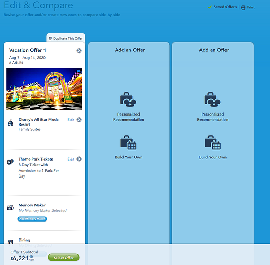Click the Dining fork and knife icon
The image size is (270, 265).
11,242
